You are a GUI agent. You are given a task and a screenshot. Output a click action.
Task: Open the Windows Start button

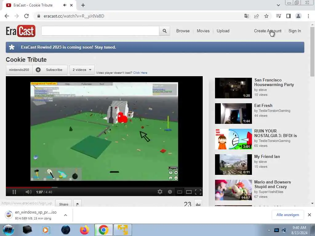point(8,230)
